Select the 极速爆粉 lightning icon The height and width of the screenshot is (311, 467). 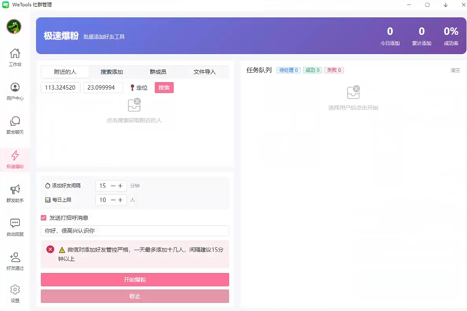pyautogui.click(x=15, y=155)
